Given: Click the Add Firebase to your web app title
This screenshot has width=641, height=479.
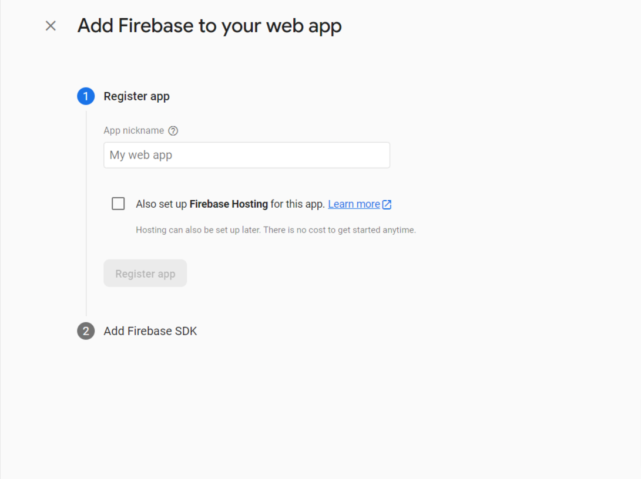Looking at the screenshot, I should (209, 26).
